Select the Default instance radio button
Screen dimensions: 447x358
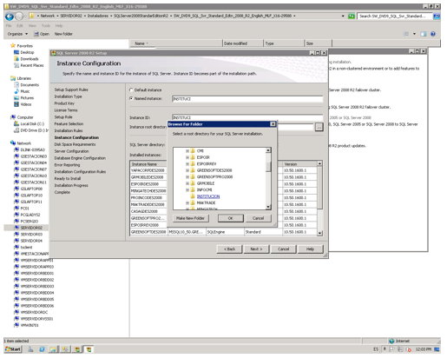click(131, 90)
